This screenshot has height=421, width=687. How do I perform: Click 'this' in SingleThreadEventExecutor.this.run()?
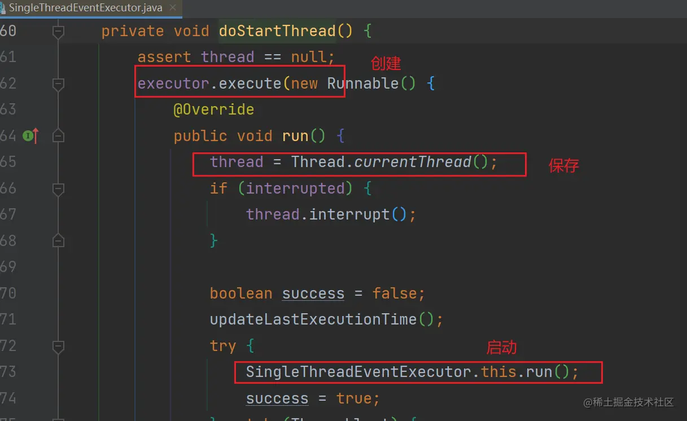click(498, 372)
